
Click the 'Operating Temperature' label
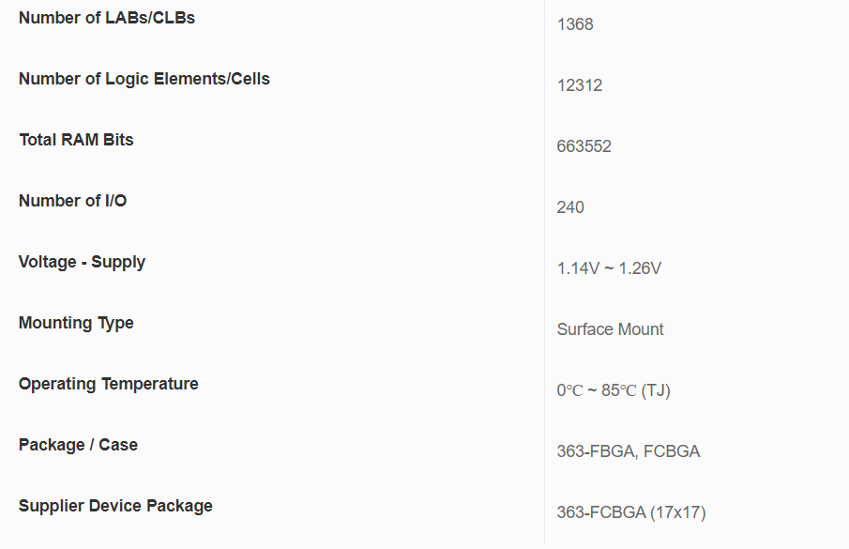[108, 384]
